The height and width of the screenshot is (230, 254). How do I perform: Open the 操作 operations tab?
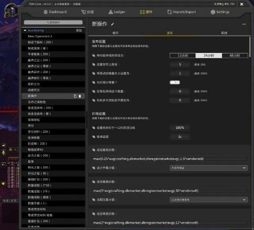(x=146, y=12)
